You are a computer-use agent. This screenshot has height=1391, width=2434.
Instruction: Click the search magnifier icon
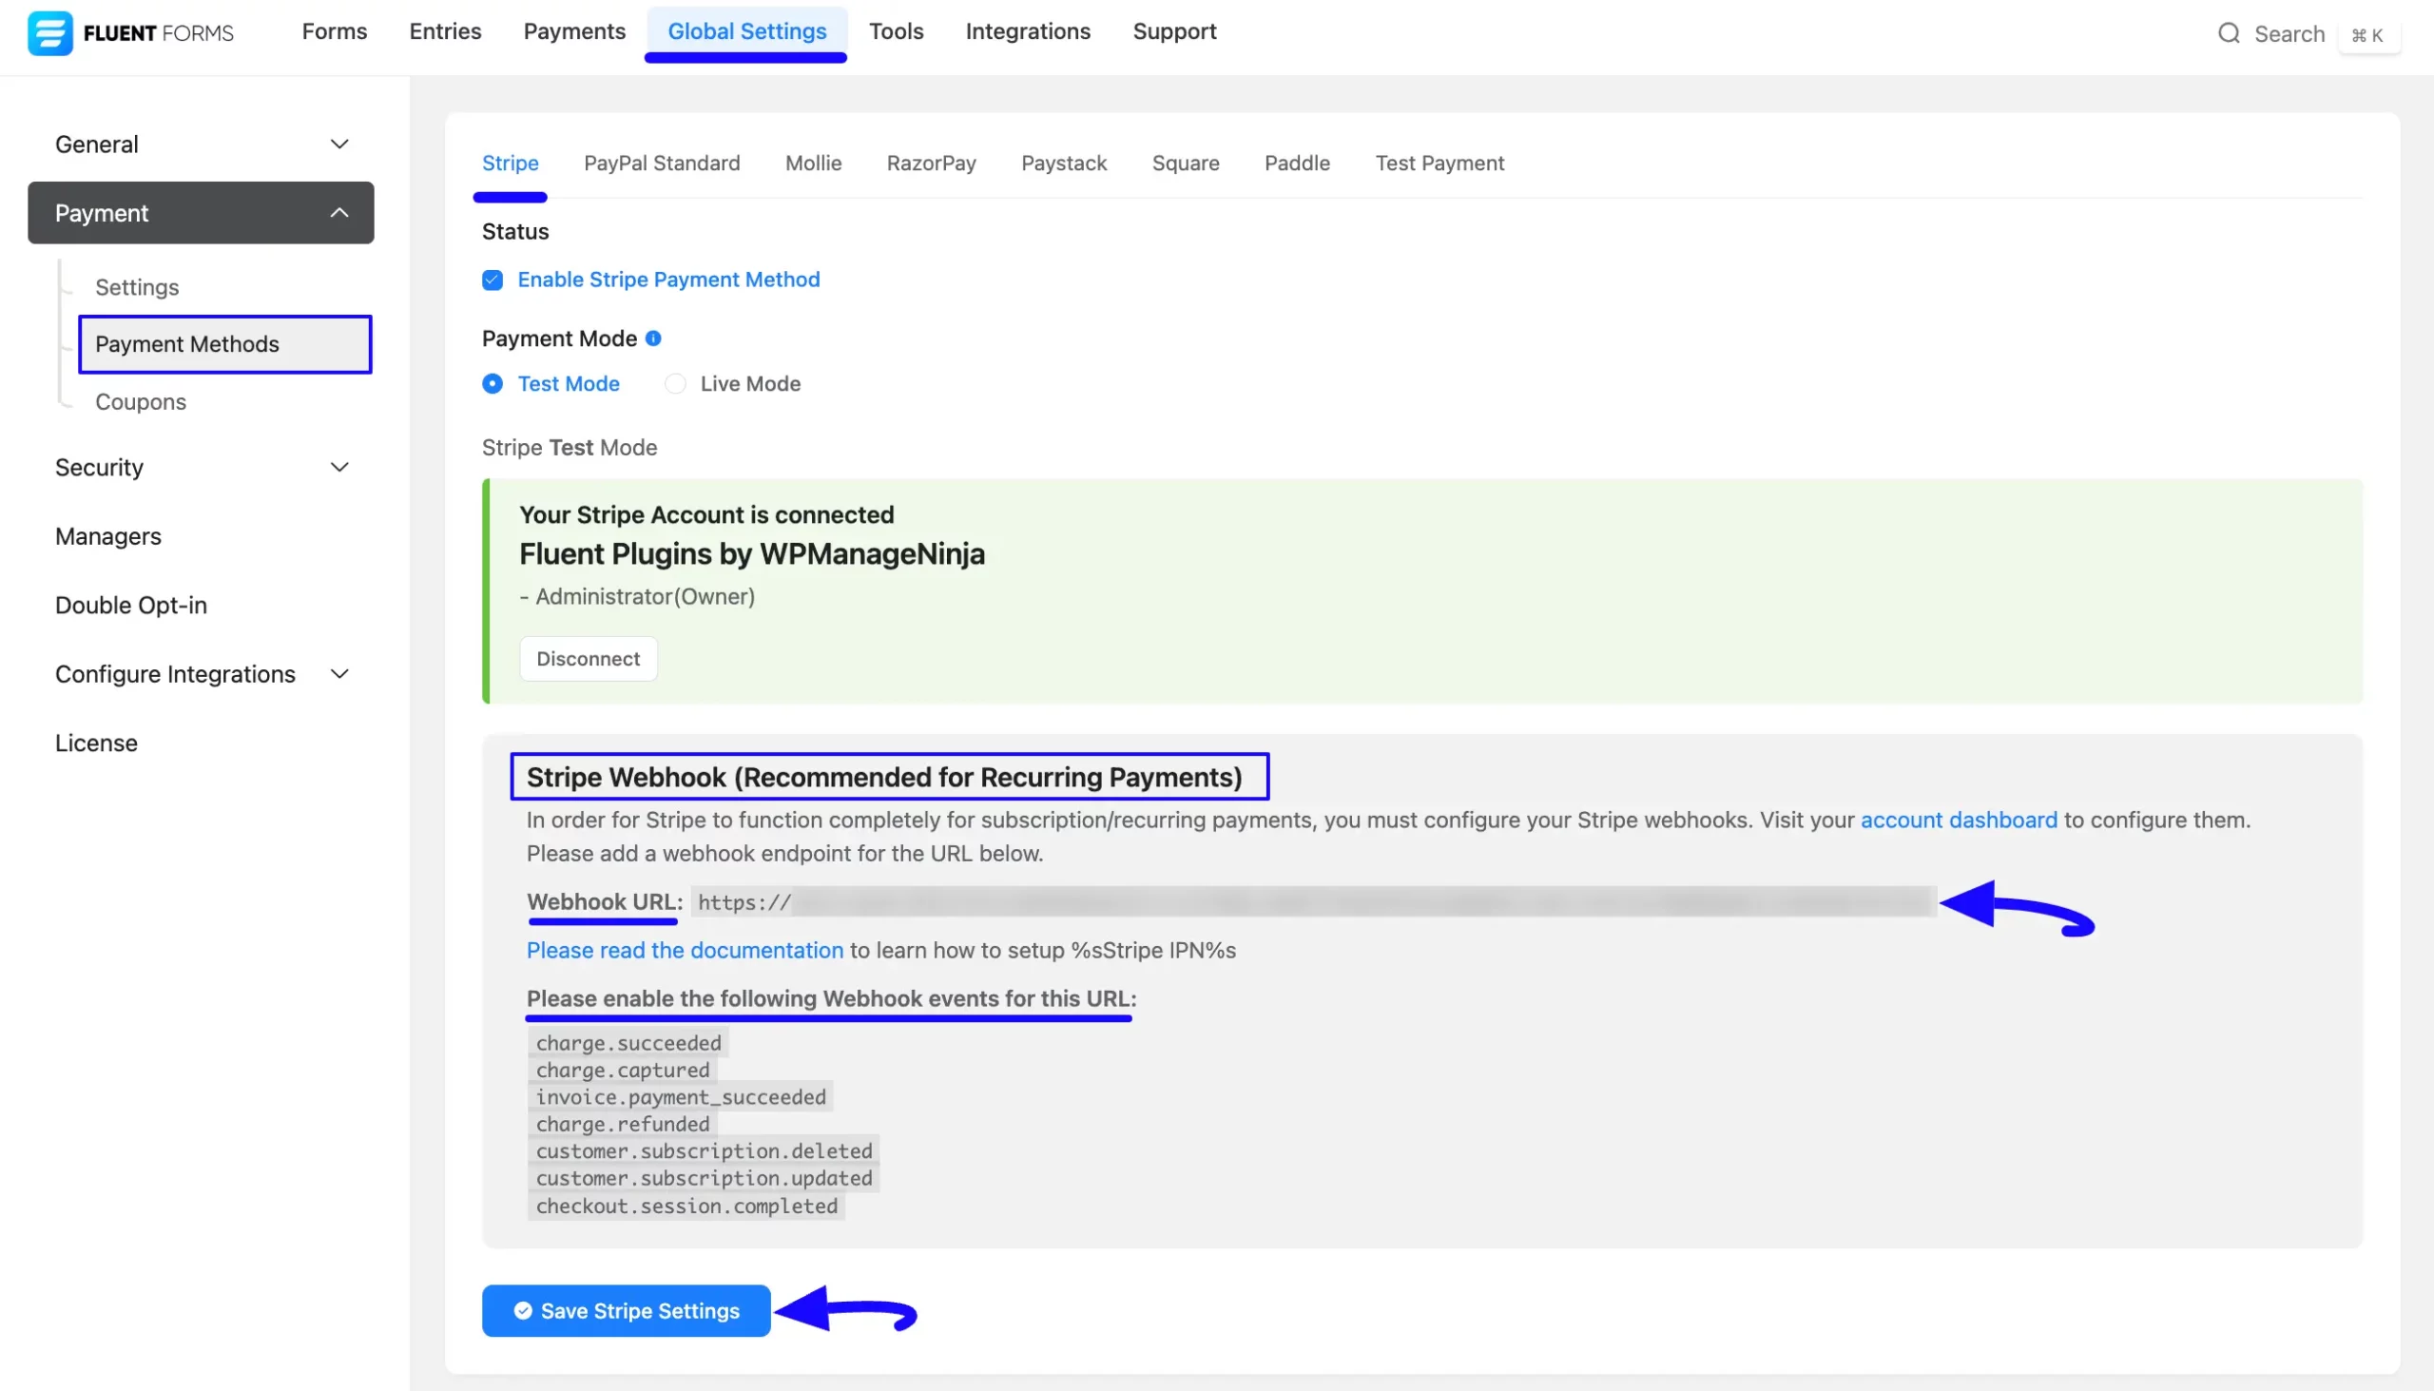2229,33
